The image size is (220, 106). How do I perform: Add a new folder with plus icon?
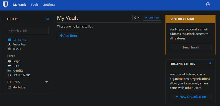[x=47, y=82]
